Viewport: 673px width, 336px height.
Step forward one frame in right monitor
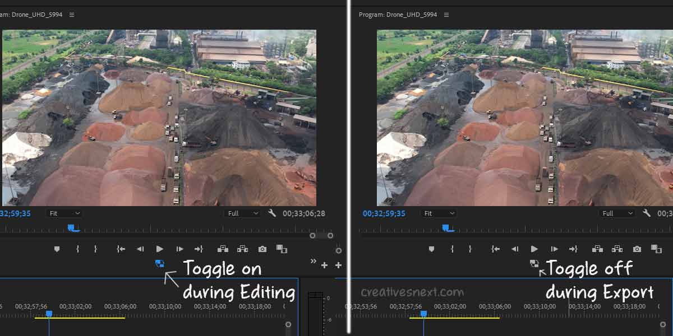point(554,249)
